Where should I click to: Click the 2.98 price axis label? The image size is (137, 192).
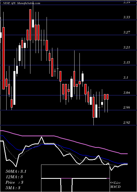tap(127, 108)
